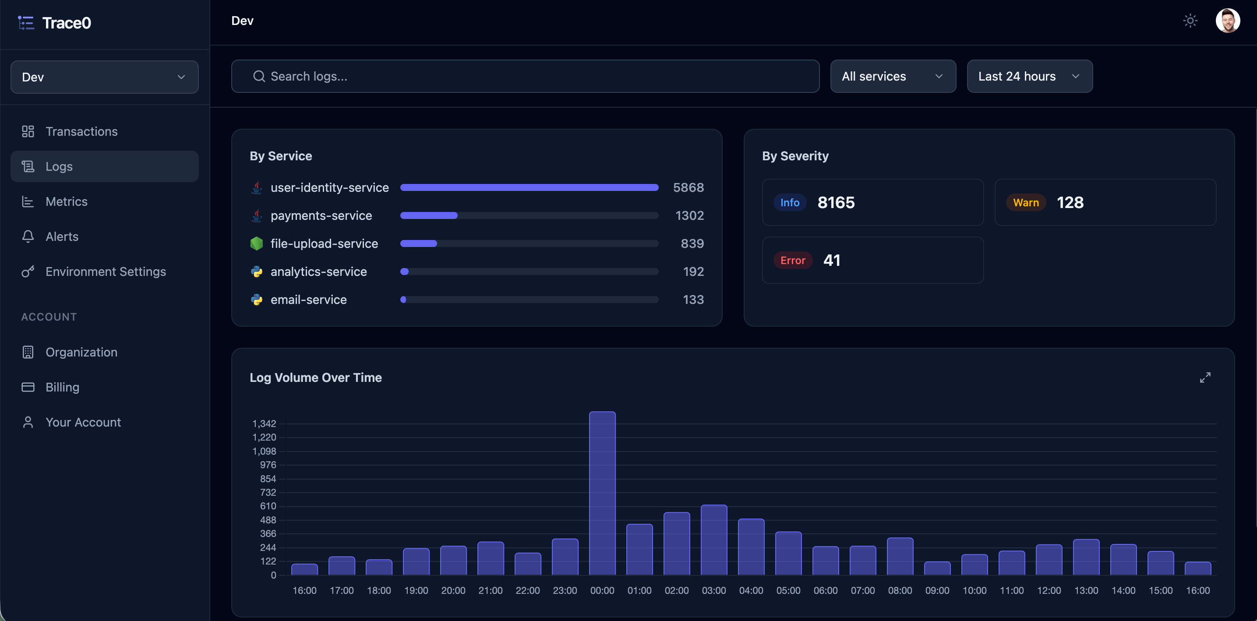Screen dimensions: 1257x621
Task: Click the Java icon beside payments-service
Action: point(257,215)
